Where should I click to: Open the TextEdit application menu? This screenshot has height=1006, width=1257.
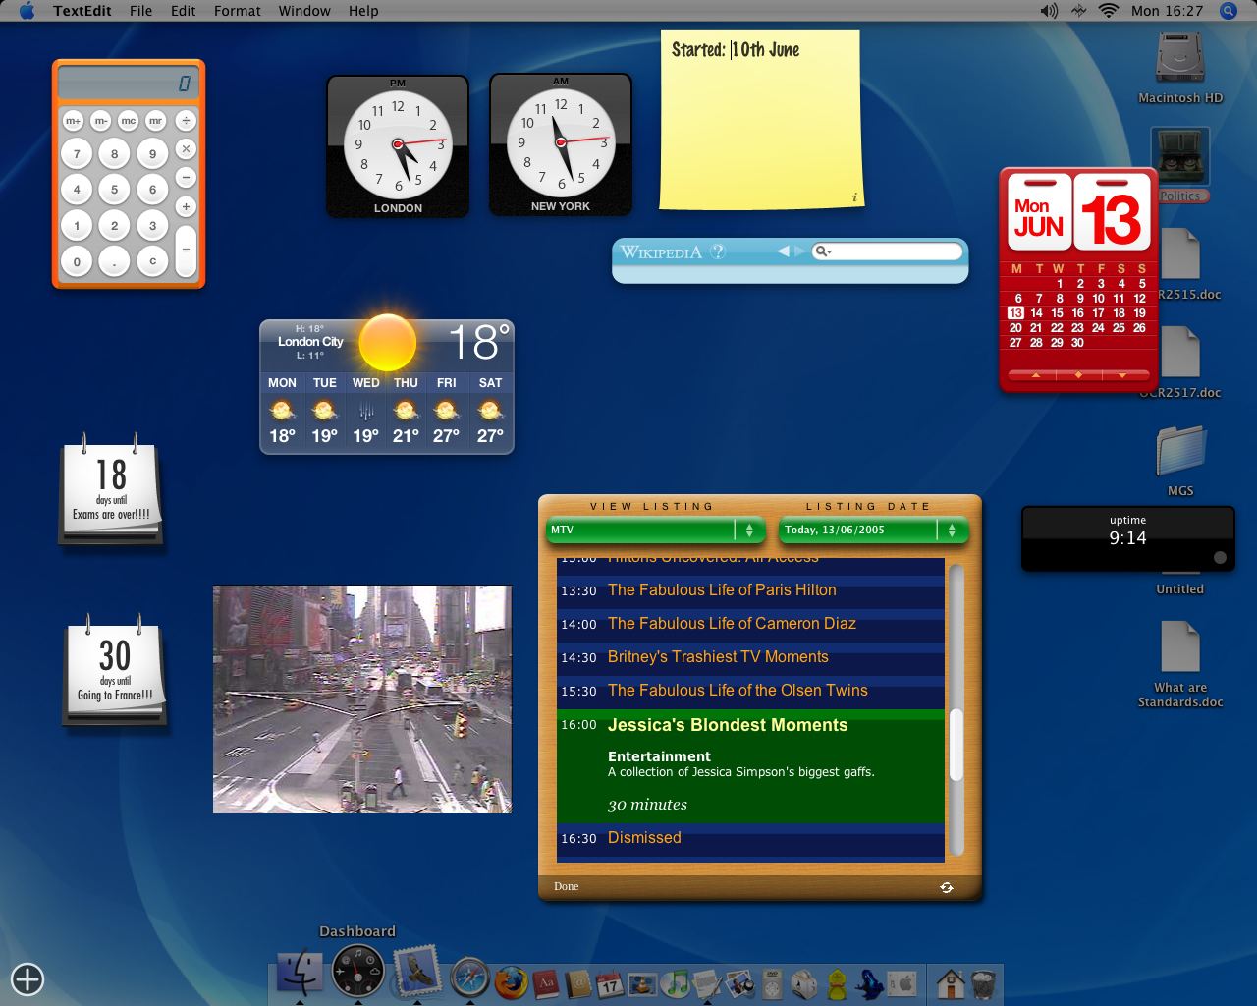point(82,11)
